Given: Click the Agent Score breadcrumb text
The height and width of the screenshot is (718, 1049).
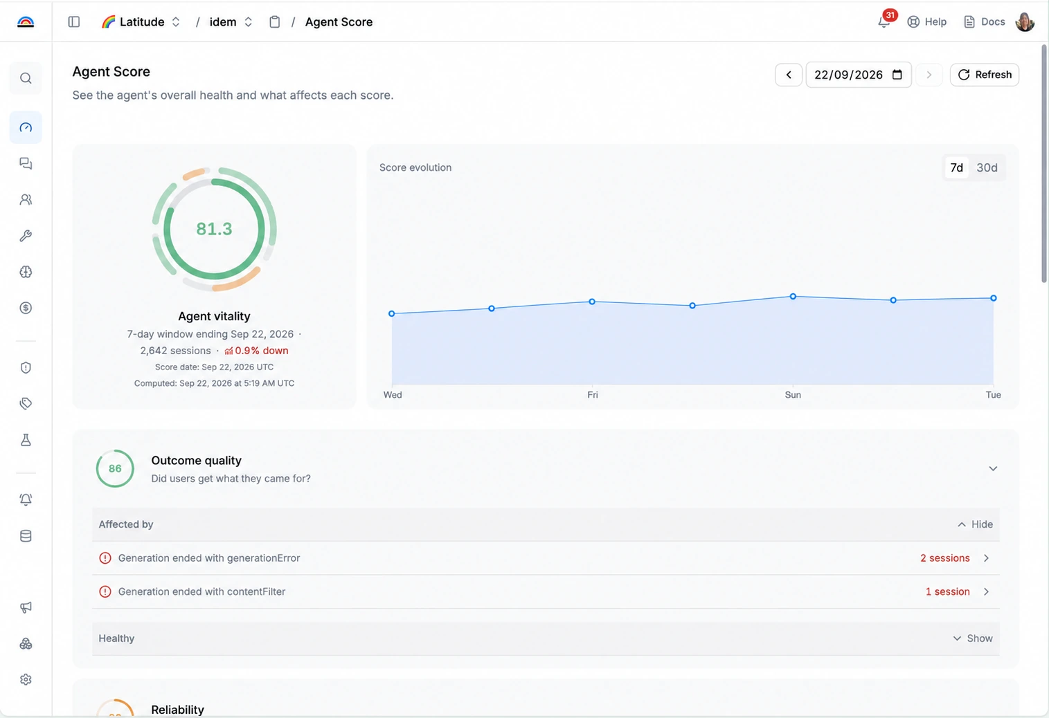Looking at the screenshot, I should [x=339, y=22].
